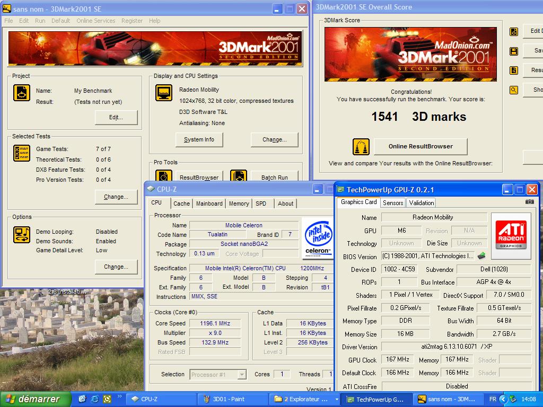Image resolution: width=543 pixels, height=407 pixels.
Task: Click the Save icon in Overall Score window
Action: (514, 51)
